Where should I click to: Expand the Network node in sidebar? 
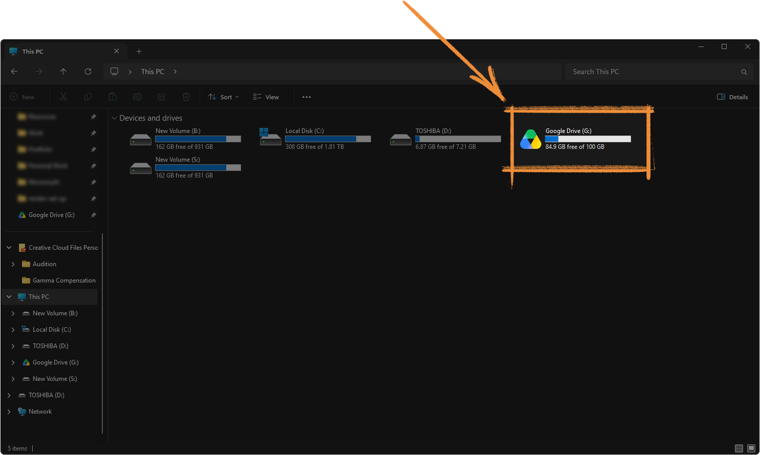point(9,411)
